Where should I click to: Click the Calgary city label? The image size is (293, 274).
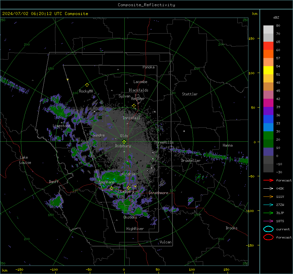(x=127, y=192)
